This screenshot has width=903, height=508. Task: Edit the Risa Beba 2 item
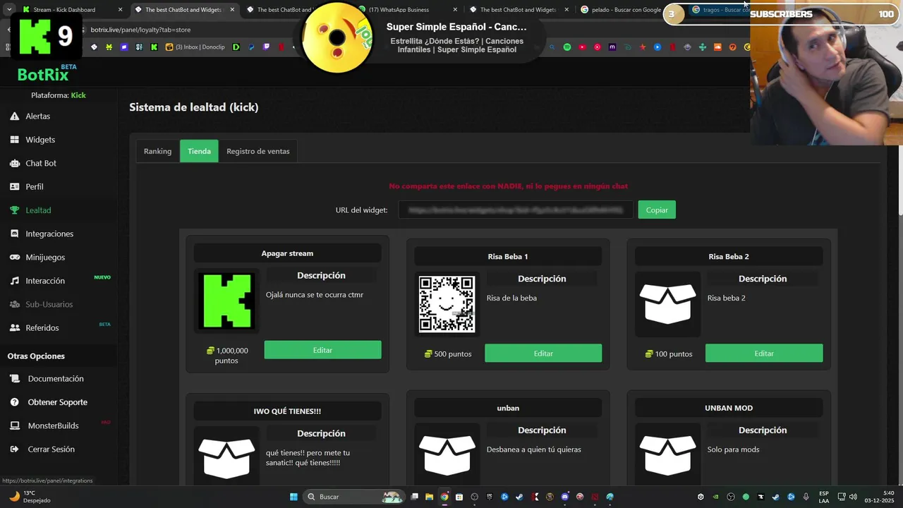(764, 353)
